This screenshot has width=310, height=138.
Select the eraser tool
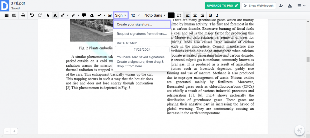(x=92, y=15)
